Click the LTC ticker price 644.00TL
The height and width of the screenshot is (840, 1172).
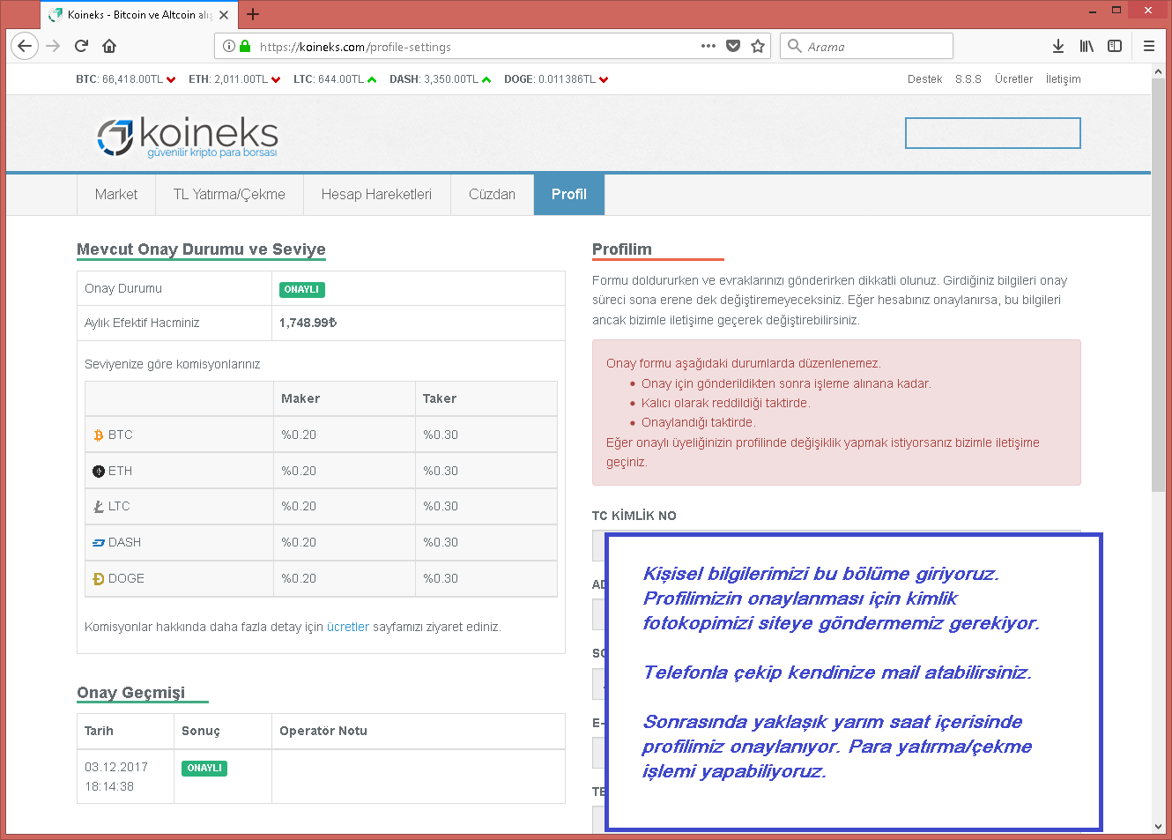[x=341, y=79]
